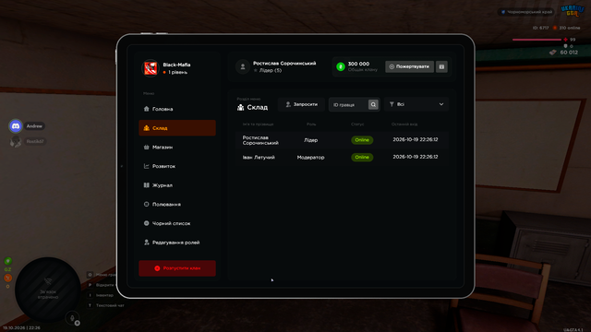Click the Роль column header
Viewport: 591px width, 332px height.
click(x=311, y=125)
